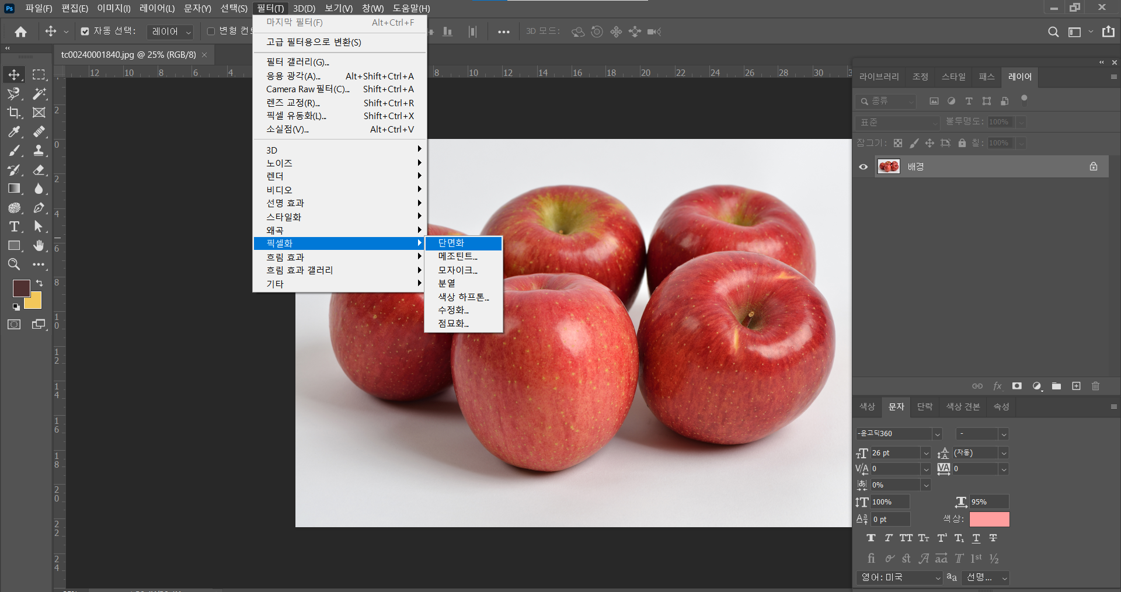
Task: Select the Zoom tool in the toolbar
Action: pos(14,264)
